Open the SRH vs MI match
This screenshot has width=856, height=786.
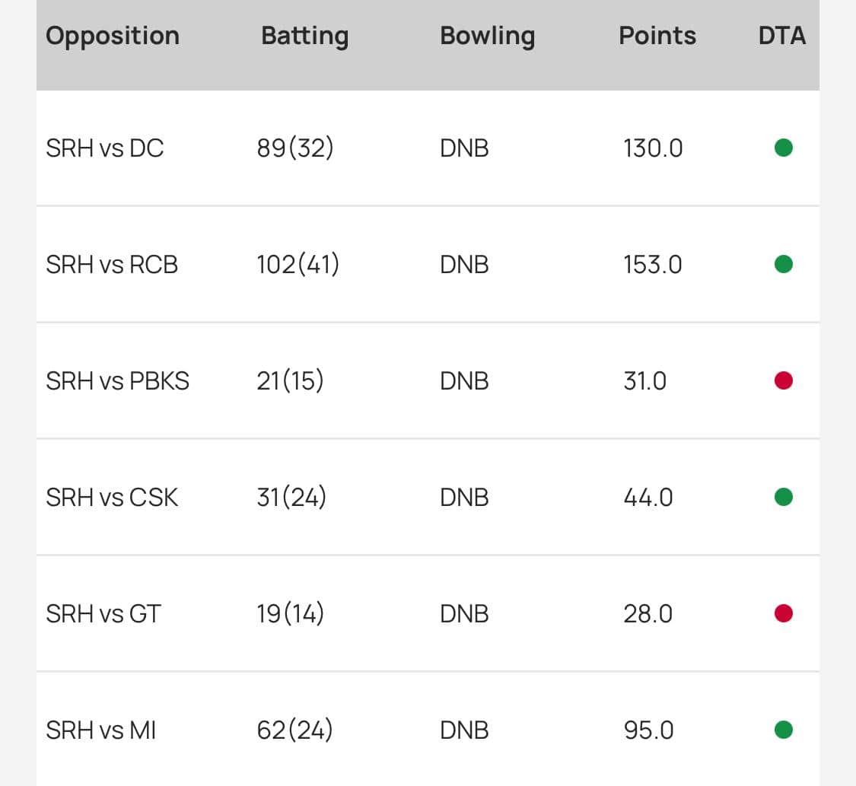[101, 730]
